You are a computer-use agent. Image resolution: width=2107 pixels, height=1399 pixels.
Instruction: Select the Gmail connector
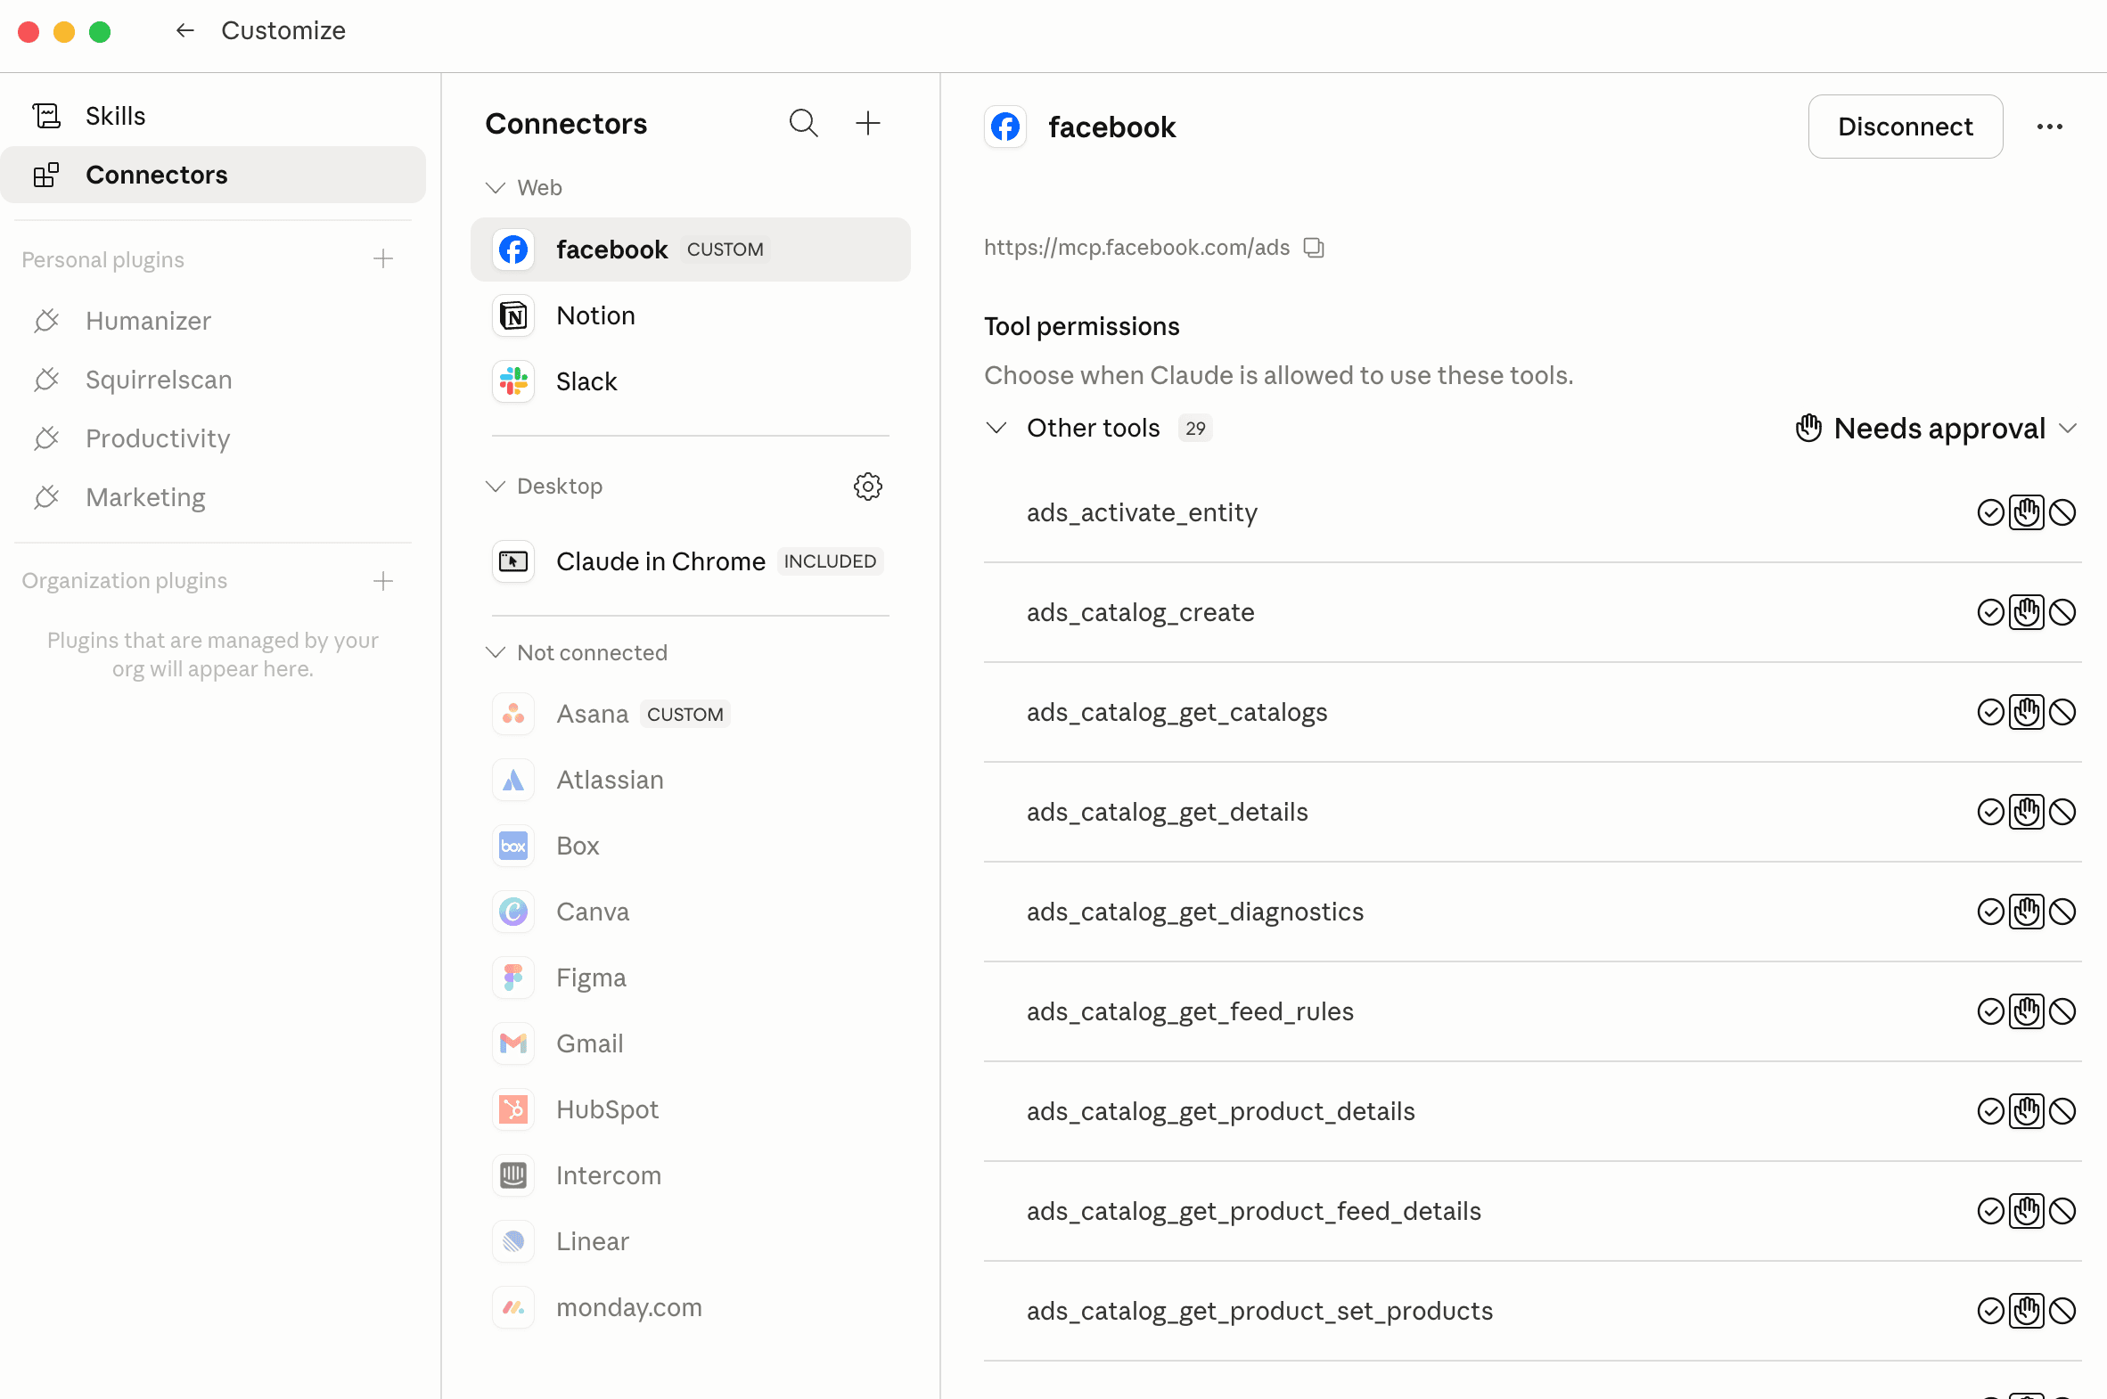[x=690, y=1043]
